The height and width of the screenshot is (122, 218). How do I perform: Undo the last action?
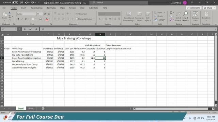pyautogui.click(x=26, y=3)
